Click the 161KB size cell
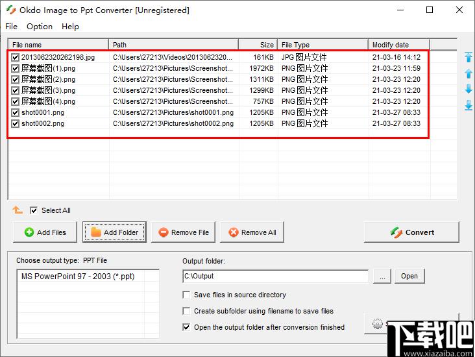Viewport: 475px width, 357px height. coord(263,57)
